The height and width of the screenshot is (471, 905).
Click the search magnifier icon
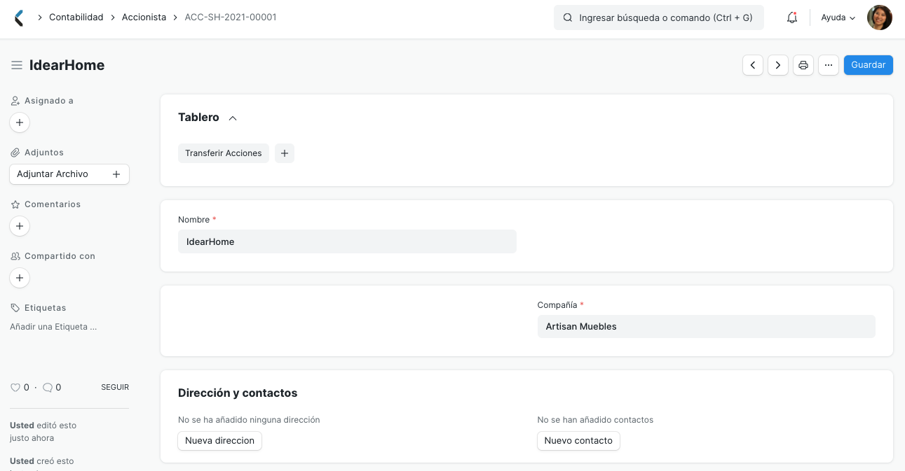click(568, 17)
